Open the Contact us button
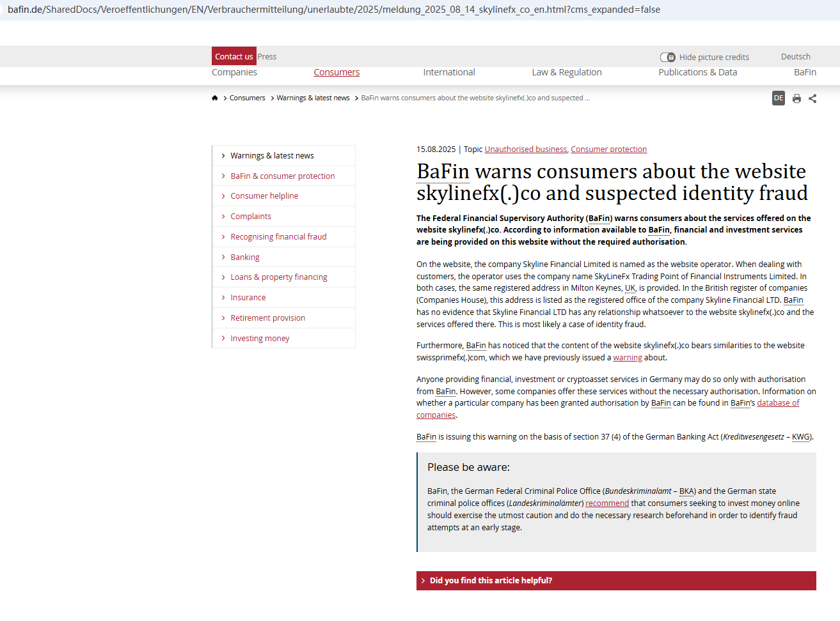 [234, 56]
